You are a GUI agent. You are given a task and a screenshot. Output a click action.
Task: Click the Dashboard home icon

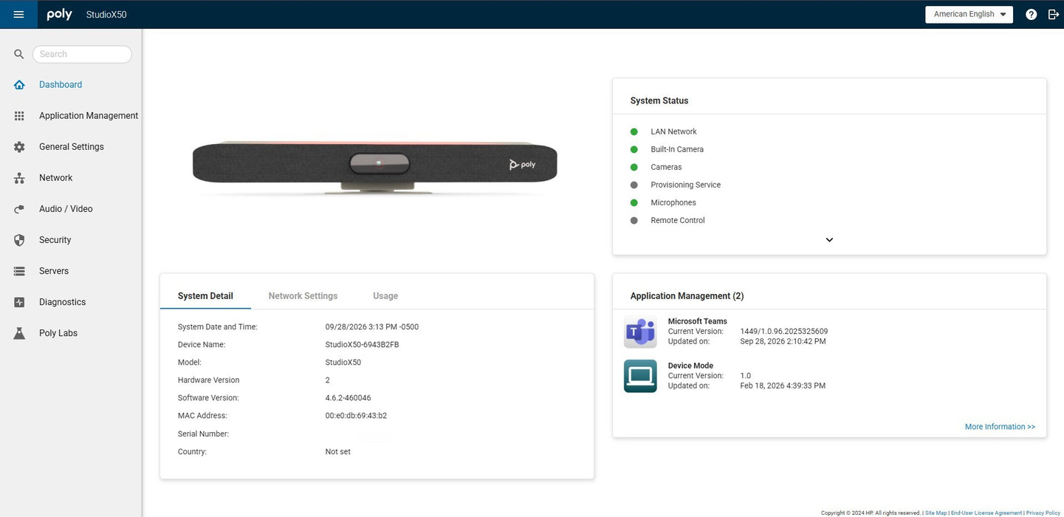click(x=19, y=85)
